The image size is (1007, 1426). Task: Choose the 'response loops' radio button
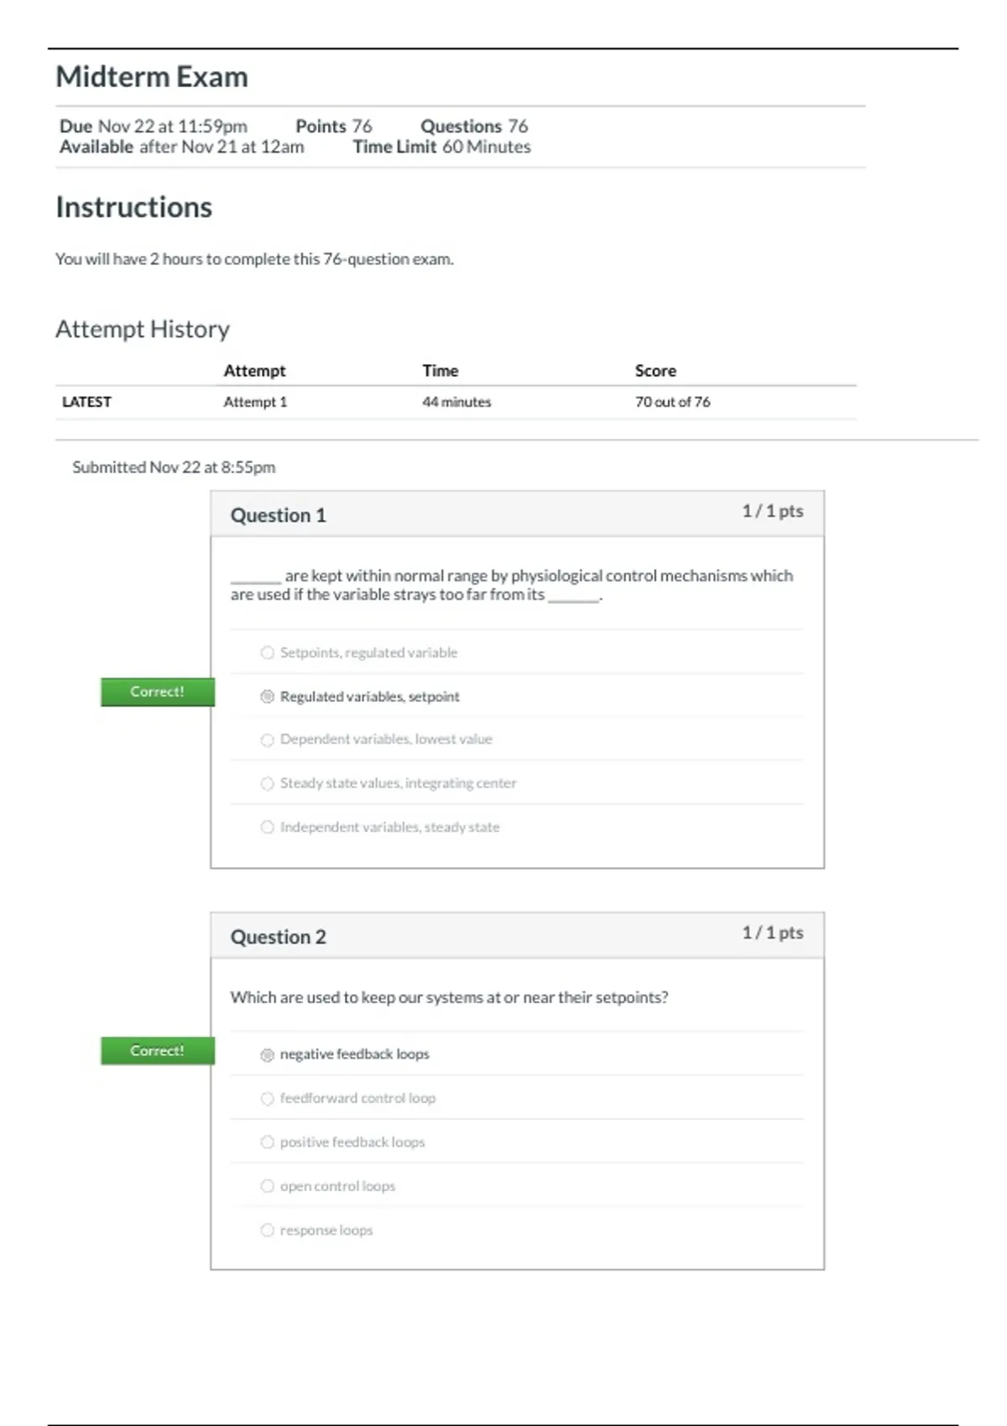267,1230
